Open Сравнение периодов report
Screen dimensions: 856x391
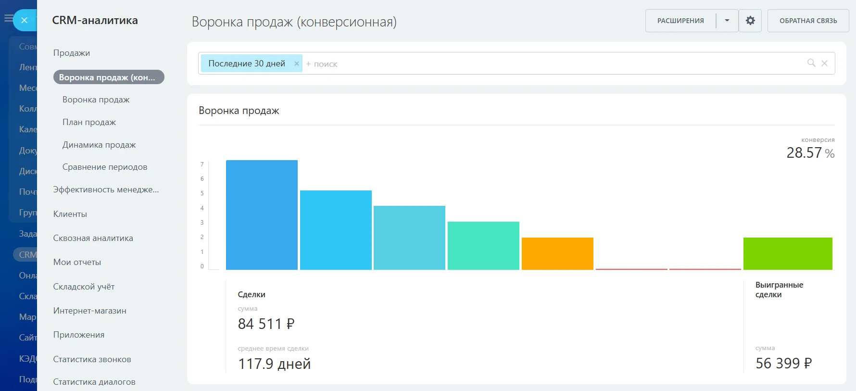click(x=105, y=167)
